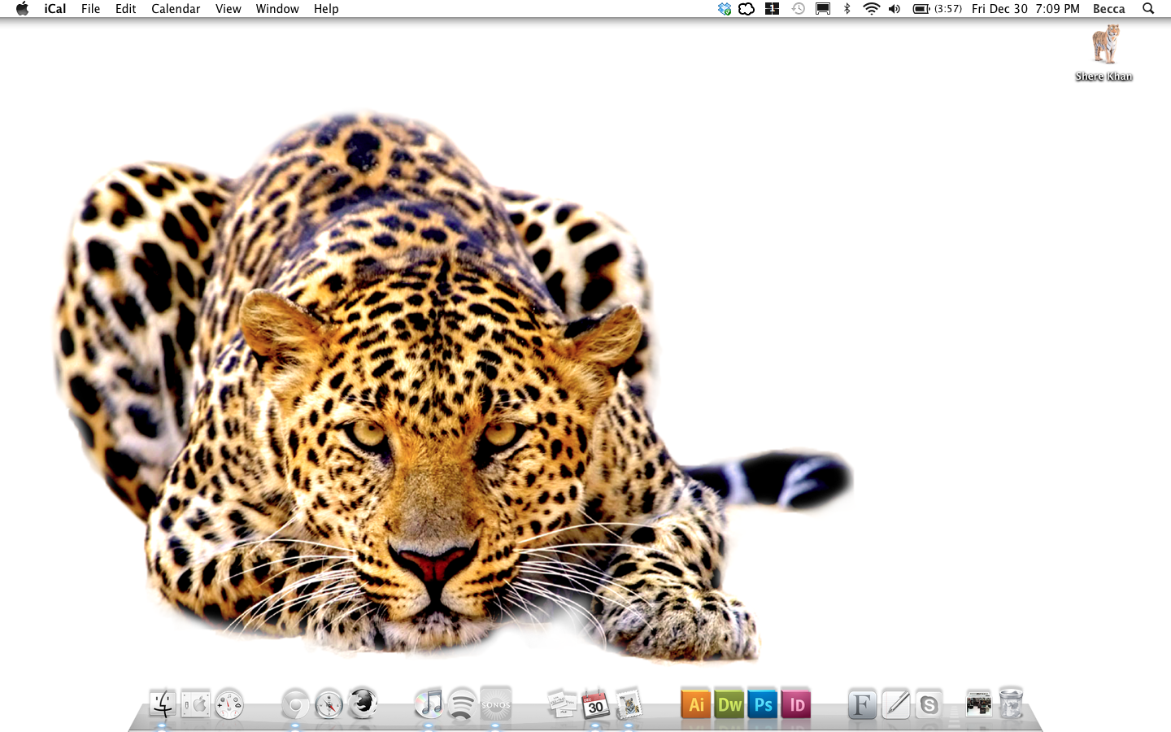Open the Trash in the dock

pyautogui.click(x=1011, y=704)
